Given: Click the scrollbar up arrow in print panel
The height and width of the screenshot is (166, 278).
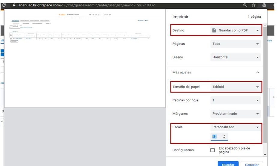Looking at the screenshot, I should (265, 25).
